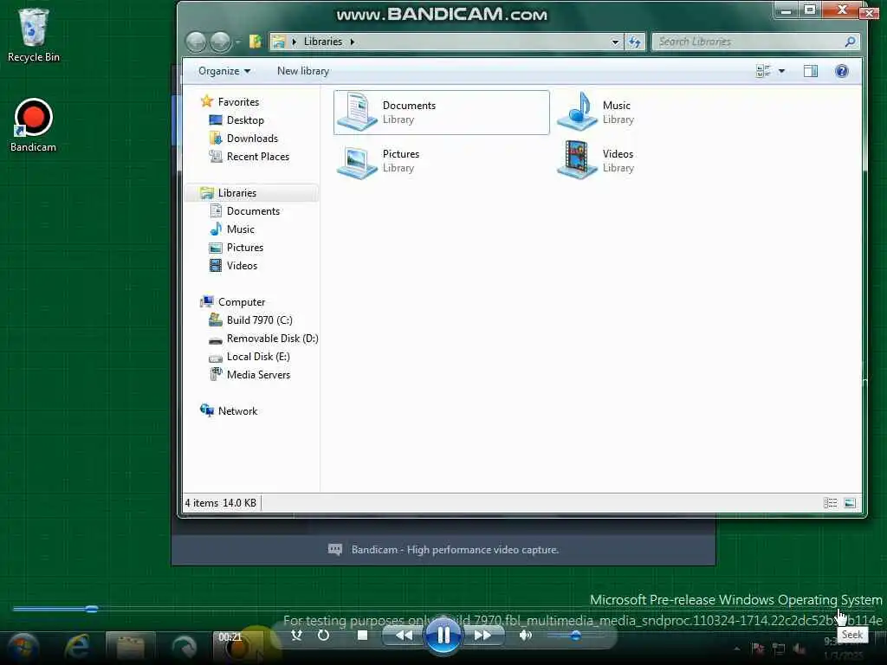Open Computer in navigation pane
887x665 pixels.
(233, 302)
